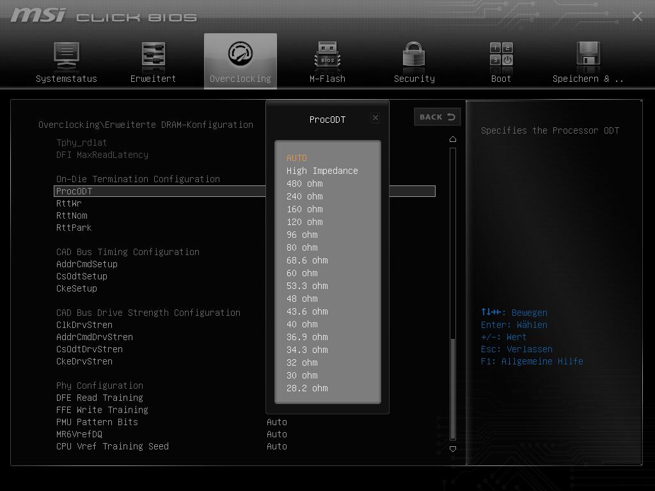Select the AddrCmdSetup setting
The image size is (655, 491).
click(x=87, y=264)
